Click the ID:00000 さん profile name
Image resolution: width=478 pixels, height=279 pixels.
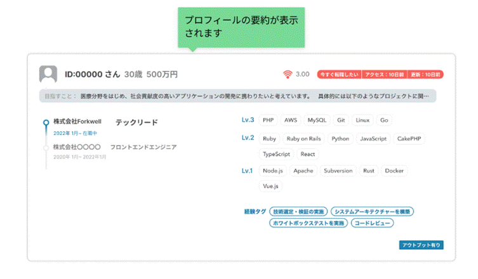pos(92,74)
